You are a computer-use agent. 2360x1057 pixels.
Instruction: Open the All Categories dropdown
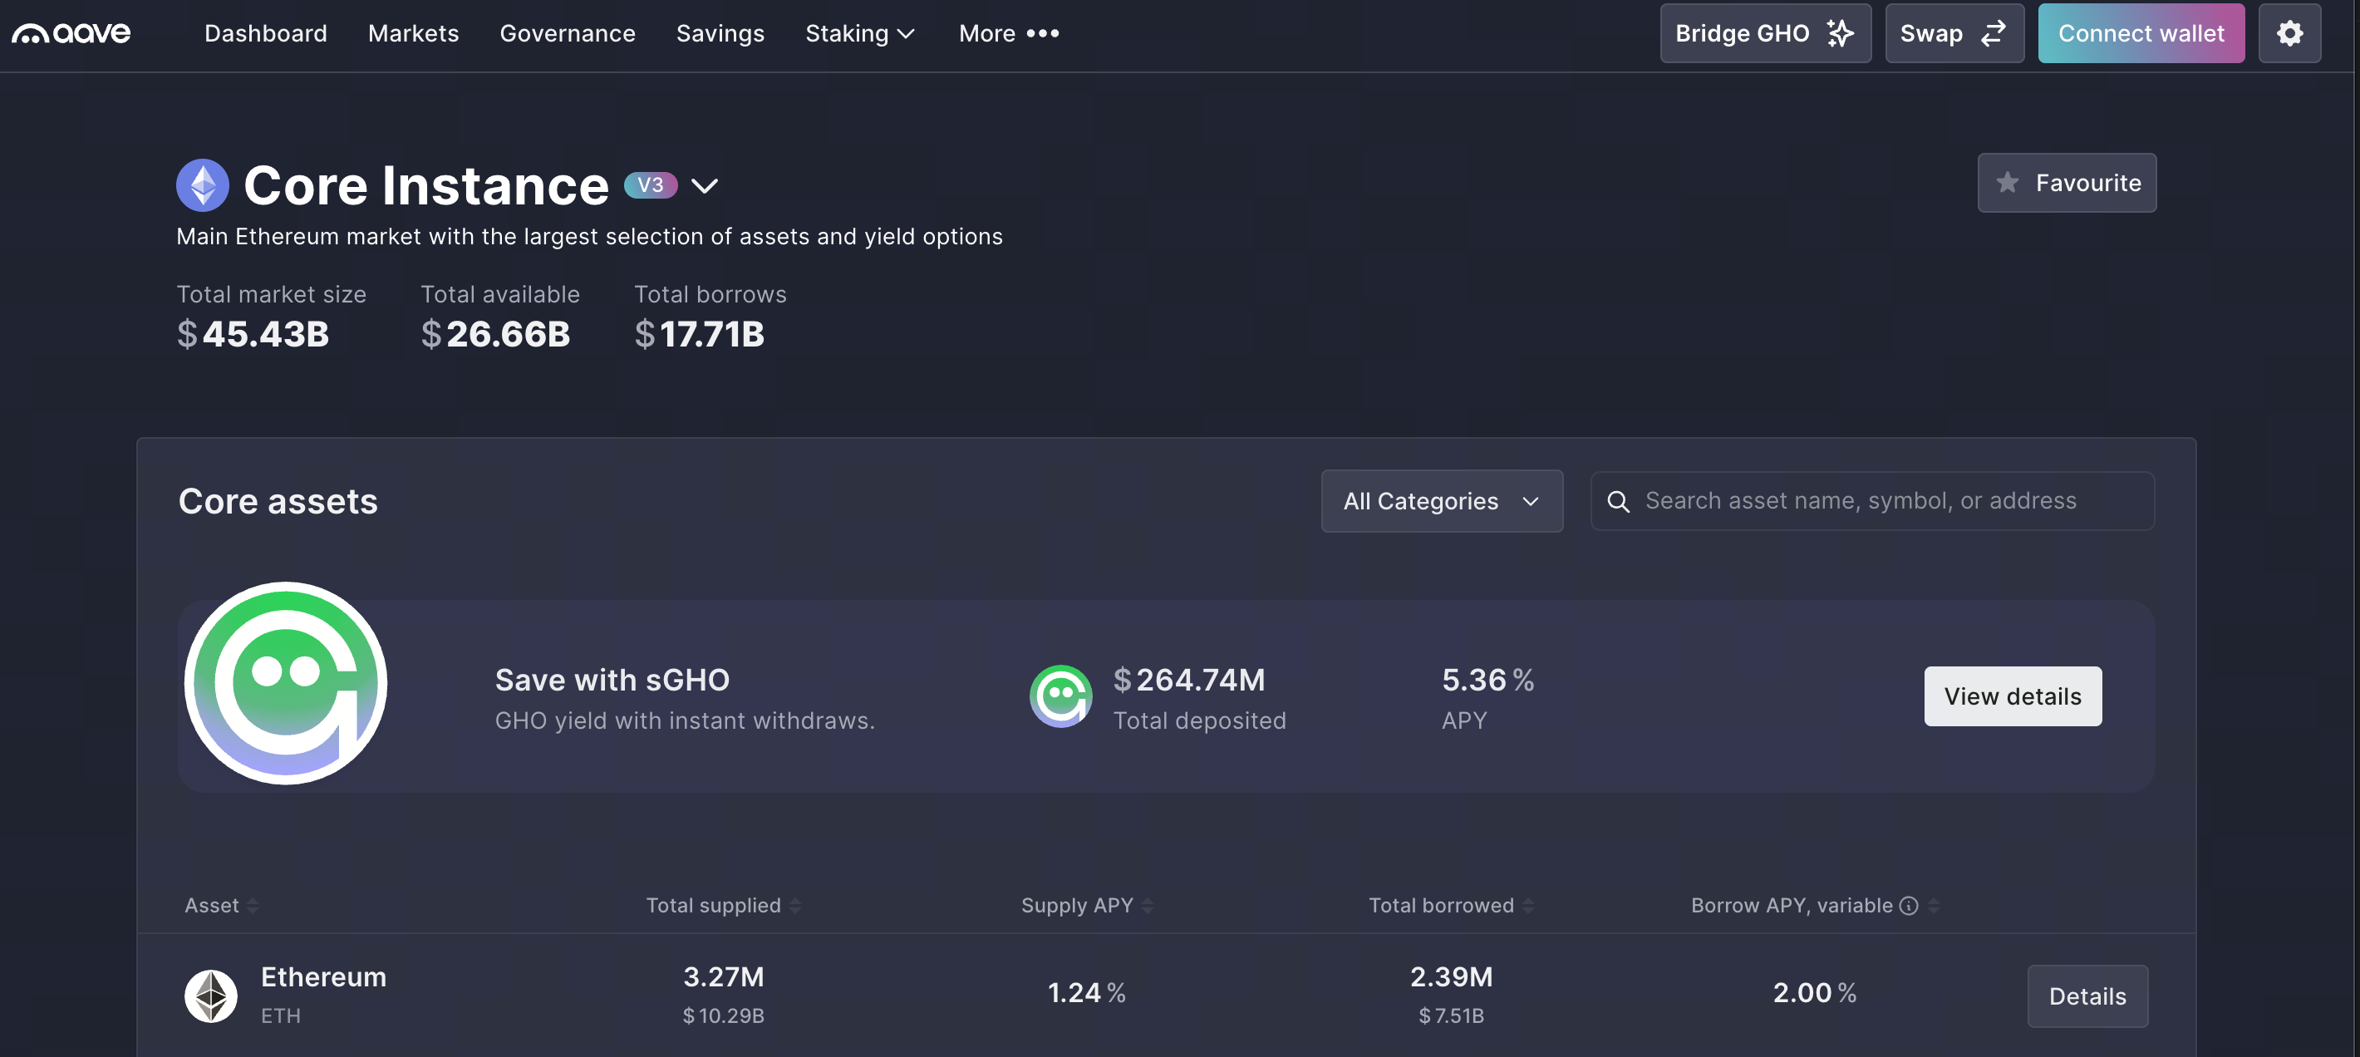coord(1441,501)
